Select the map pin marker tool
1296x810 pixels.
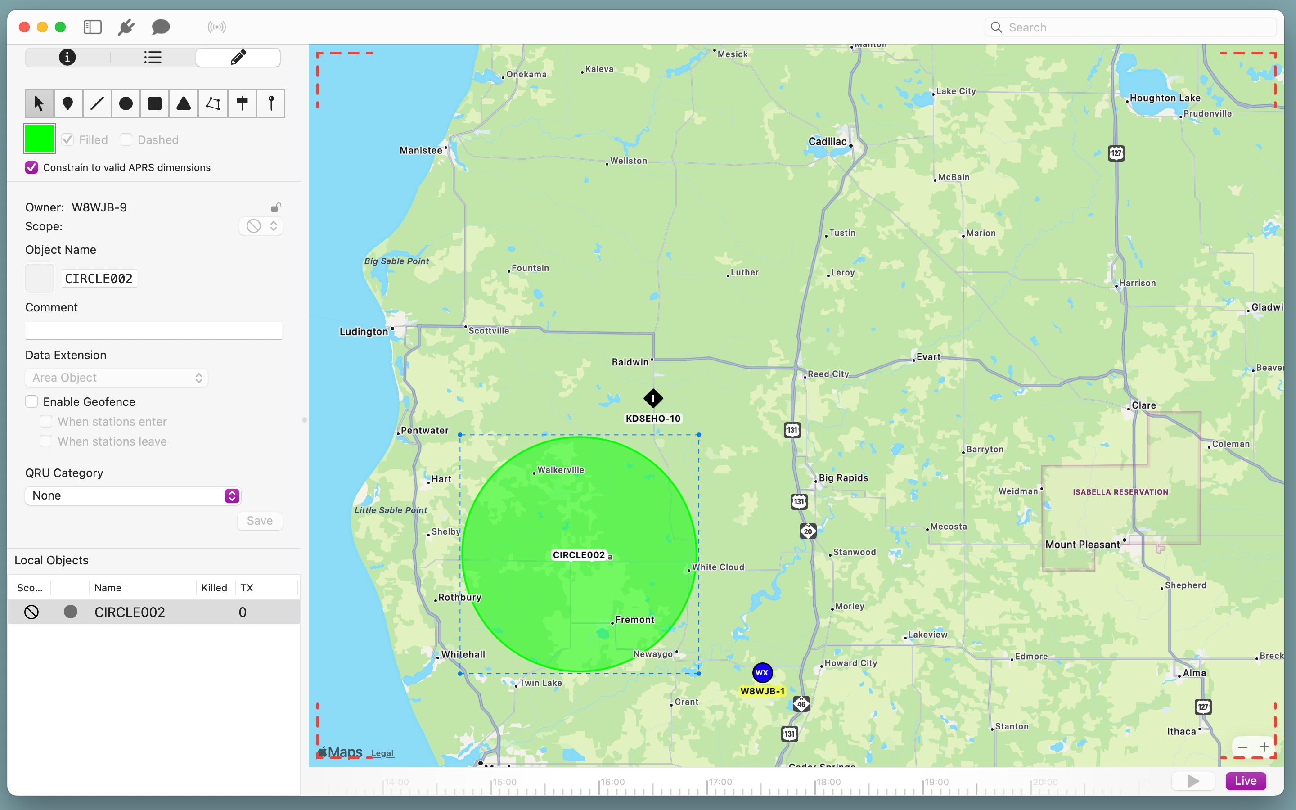click(x=68, y=103)
